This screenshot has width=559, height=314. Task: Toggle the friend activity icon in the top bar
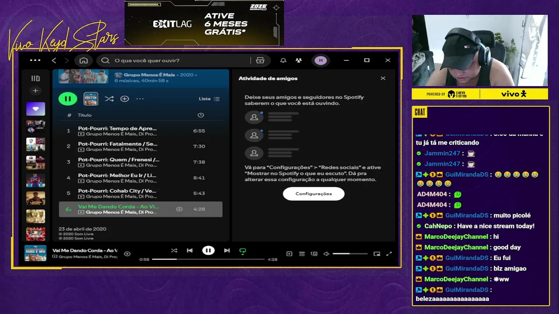pos(299,61)
